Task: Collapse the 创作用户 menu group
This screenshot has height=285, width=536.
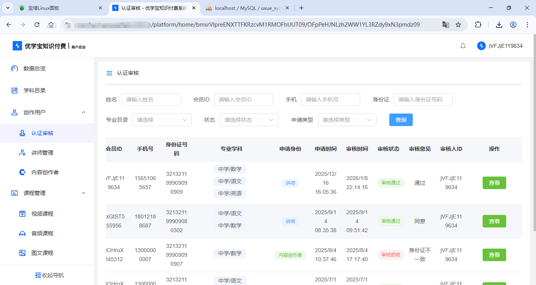Action: coord(83,112)
